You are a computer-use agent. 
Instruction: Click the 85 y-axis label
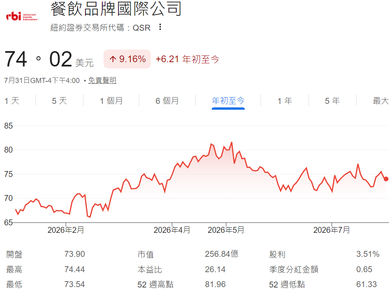click(x=8, y=125)
